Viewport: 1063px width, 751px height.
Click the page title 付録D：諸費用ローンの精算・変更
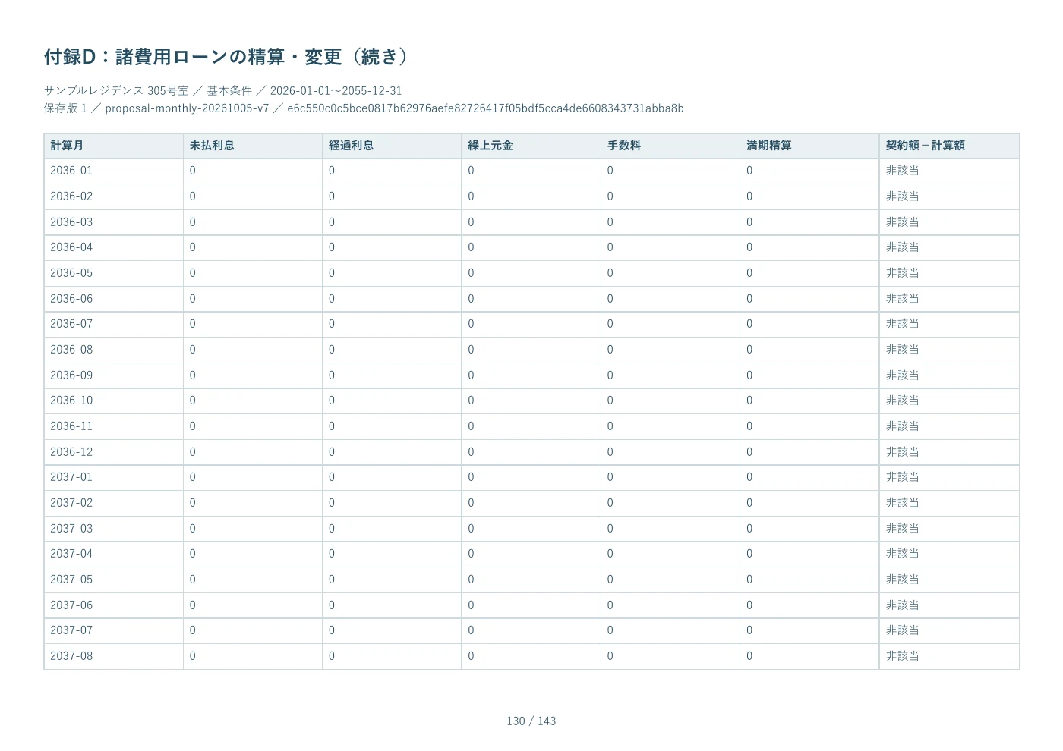[227, 57]
